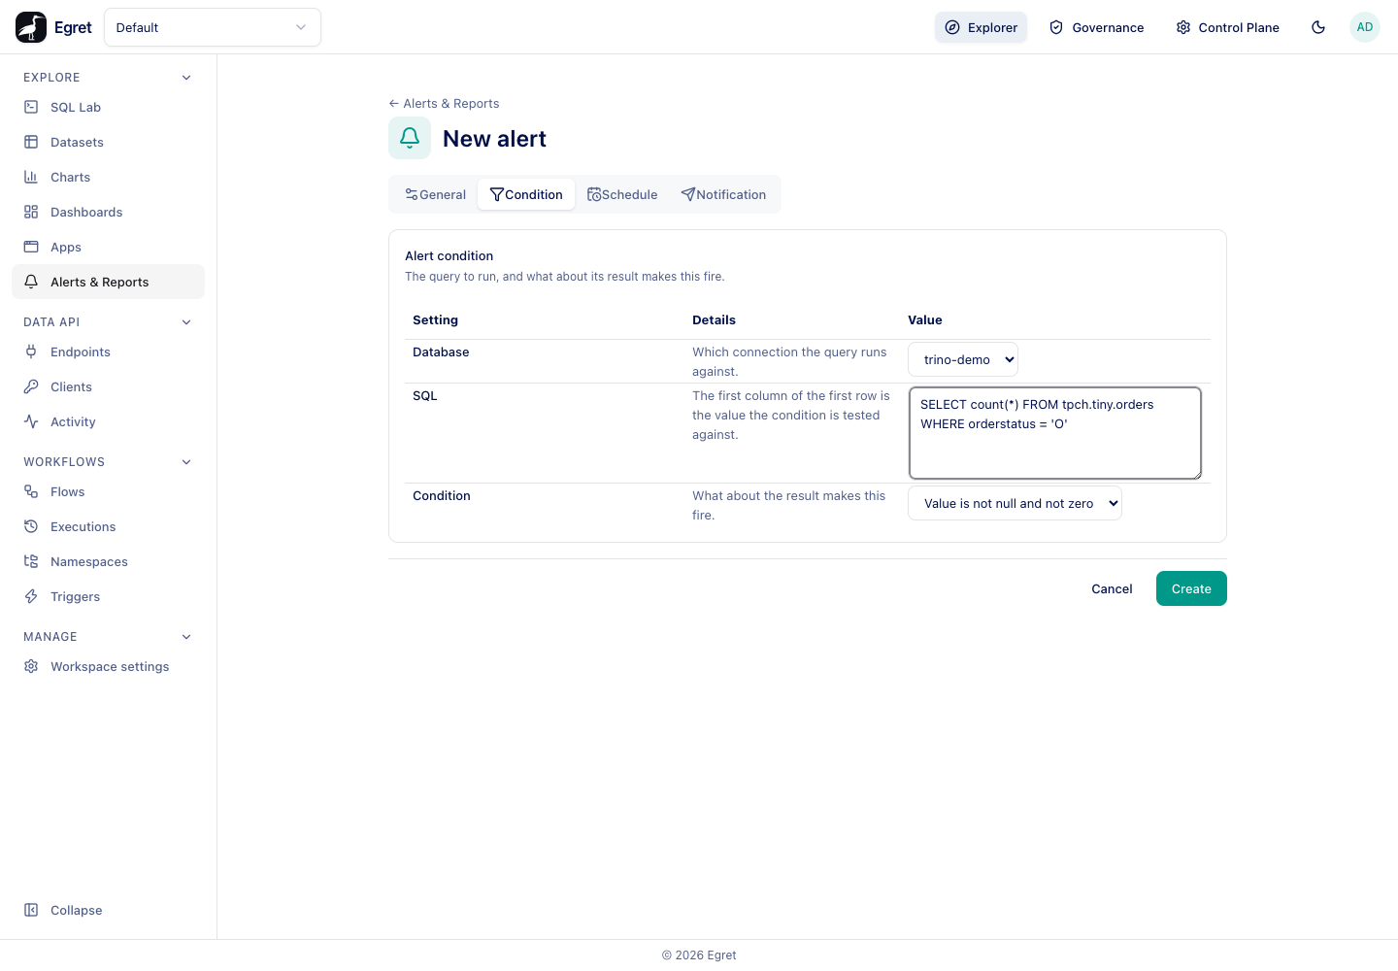1398x971 pixels.
Task: Open Data API Endpoints
Action: (x=108, y=352)
